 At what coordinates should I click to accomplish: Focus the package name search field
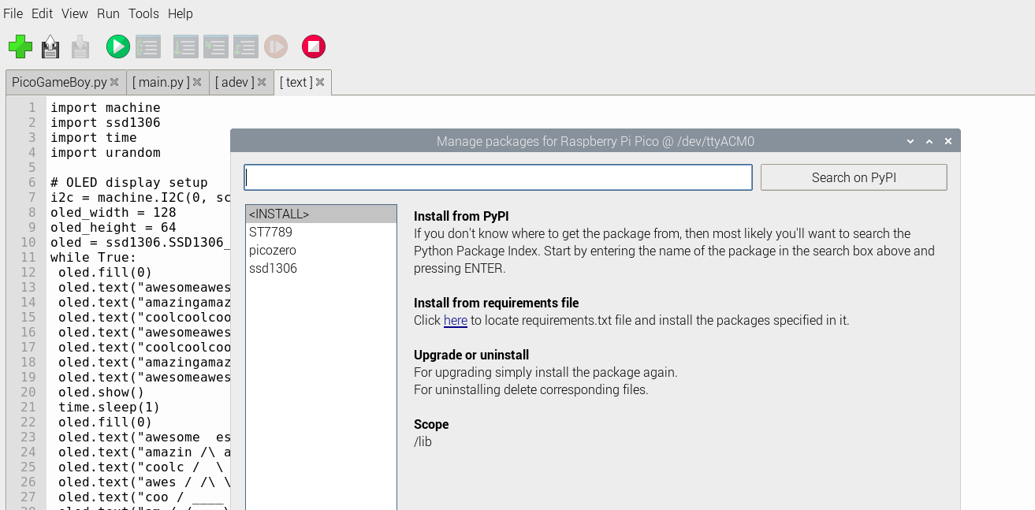coord(498,177)
